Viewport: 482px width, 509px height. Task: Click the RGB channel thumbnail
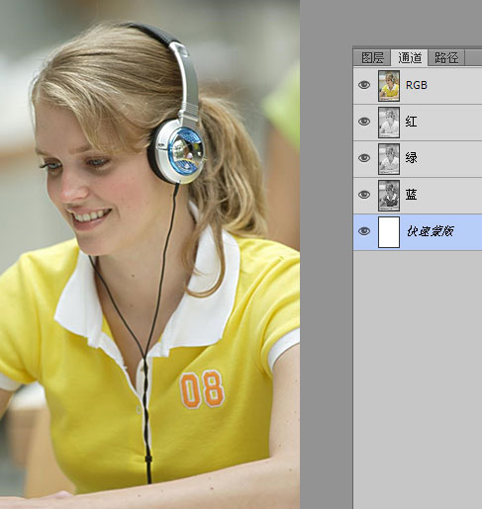pyautogui.click(x=389, y=86)
